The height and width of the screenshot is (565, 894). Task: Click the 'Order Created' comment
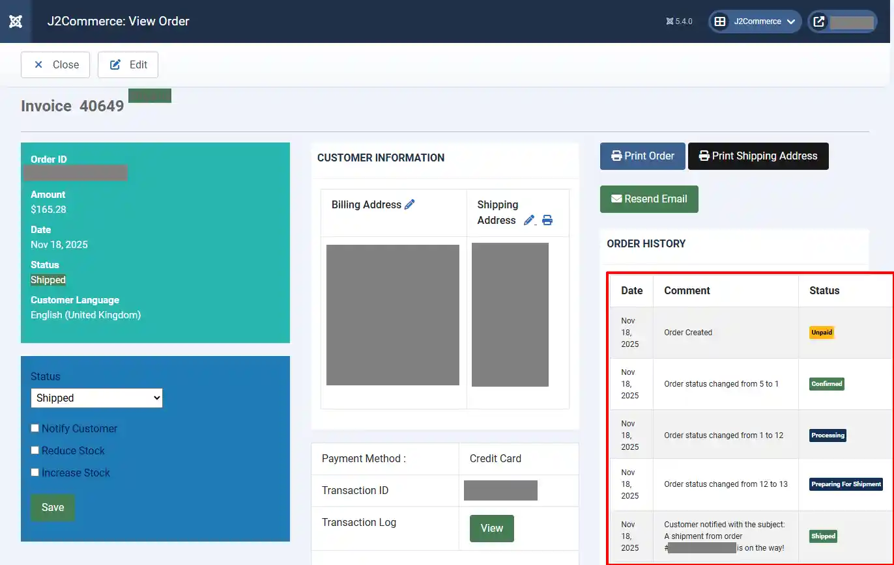(688, 333)
